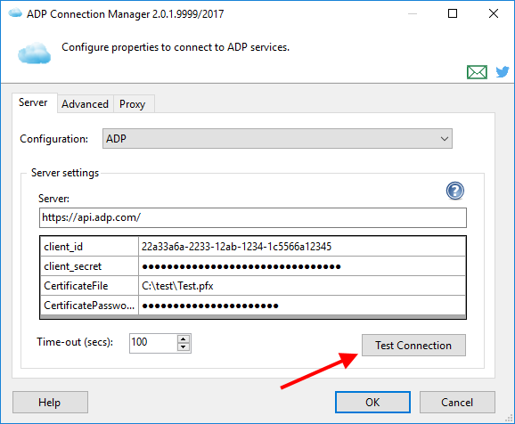Screen dimensions: 515x424
Task: Click the client_id property name
Action: pos(89,247)
